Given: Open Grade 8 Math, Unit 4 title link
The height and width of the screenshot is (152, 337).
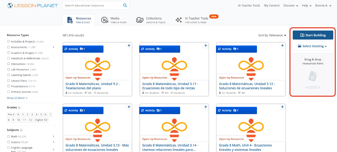Looking at the screenshot, I should pyautogui.click(x=245, y=147).
